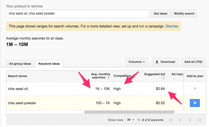
Task: Switch to the Ad group ideas tab
Action: [20, 64]
